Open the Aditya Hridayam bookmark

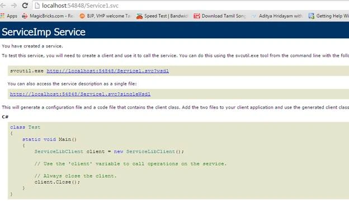point(280,16)
